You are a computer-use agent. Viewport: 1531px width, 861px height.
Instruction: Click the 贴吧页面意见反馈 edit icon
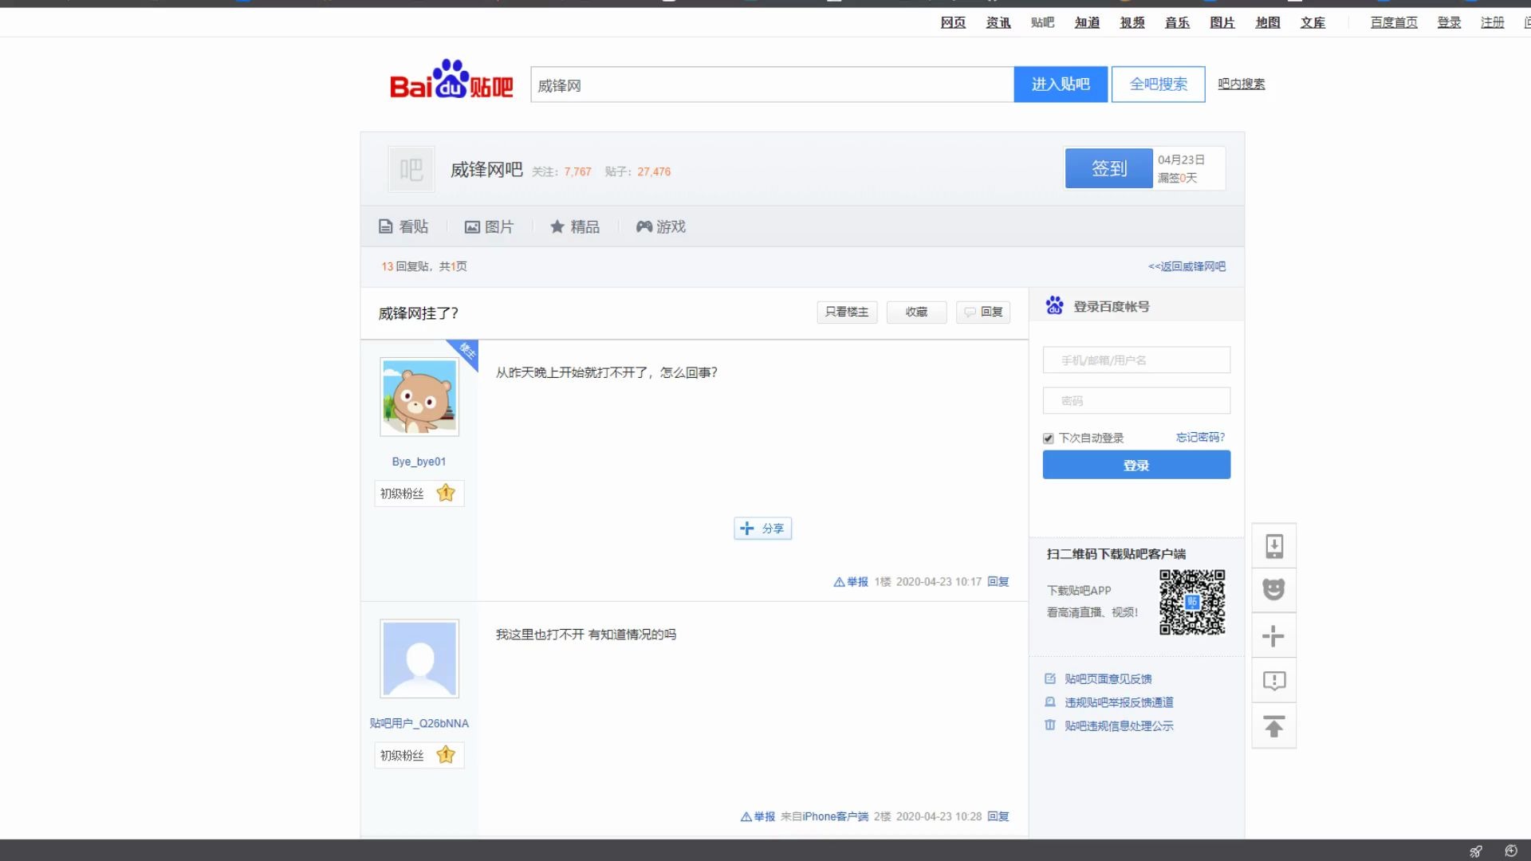(x=1050, y=678)
